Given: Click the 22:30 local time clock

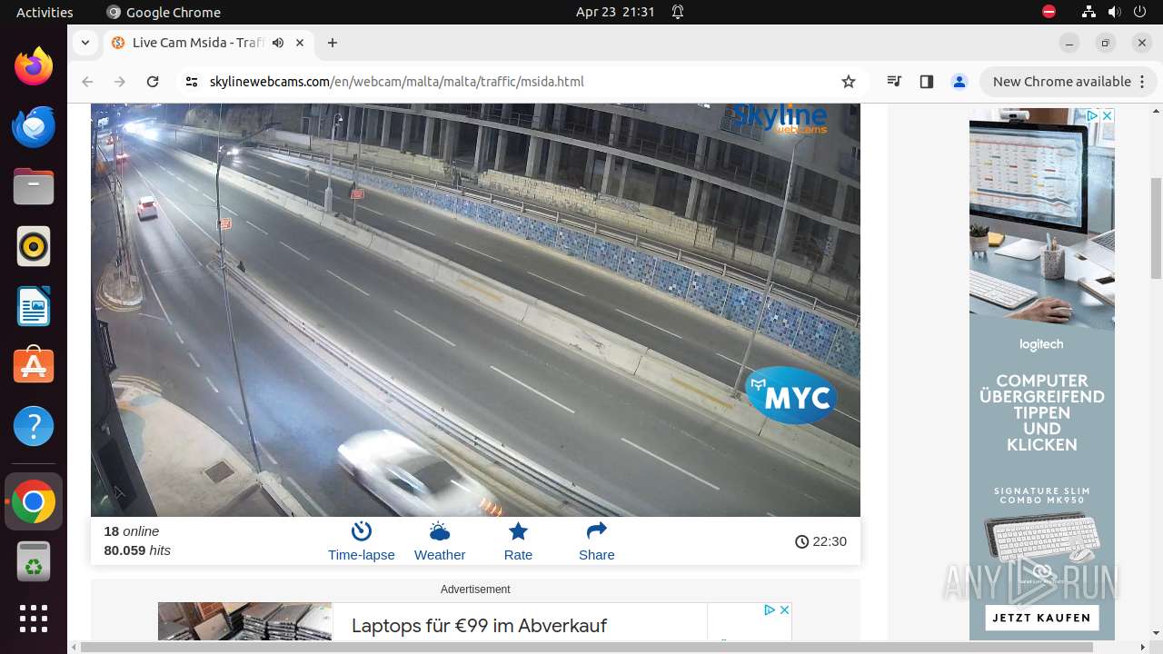Looking at the screenshot, I should click(x=820, y=541).
